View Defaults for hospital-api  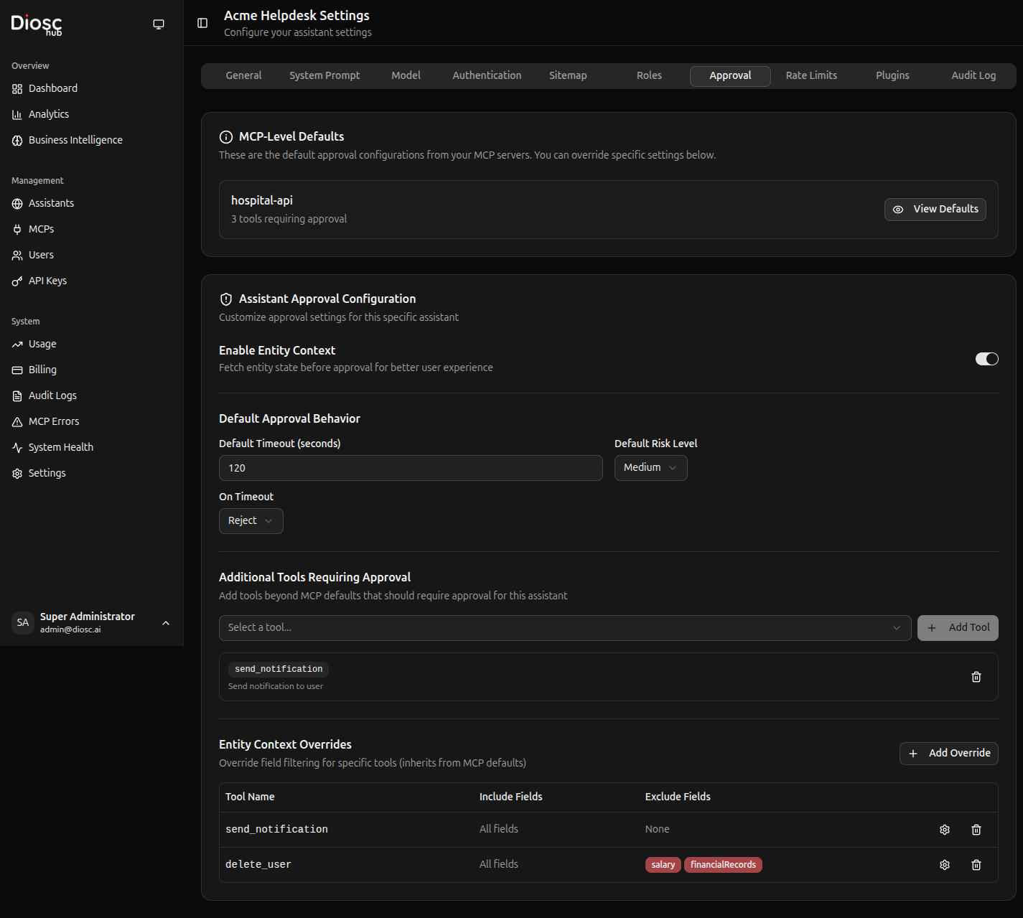tap(935, 210)
